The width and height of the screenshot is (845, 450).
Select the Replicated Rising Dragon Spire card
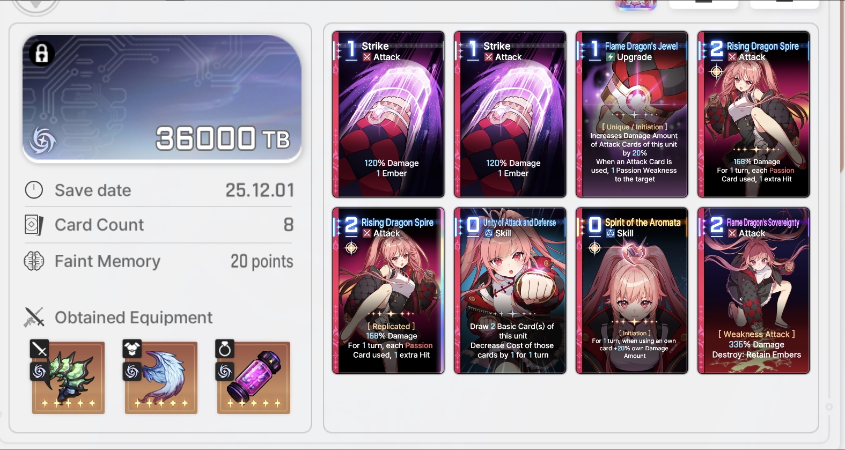(388, 291)
